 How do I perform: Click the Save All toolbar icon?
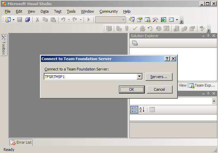pos(28,20)
